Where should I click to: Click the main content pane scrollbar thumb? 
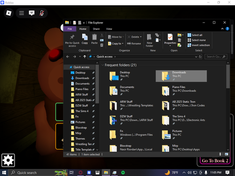[x=228, y=77]
